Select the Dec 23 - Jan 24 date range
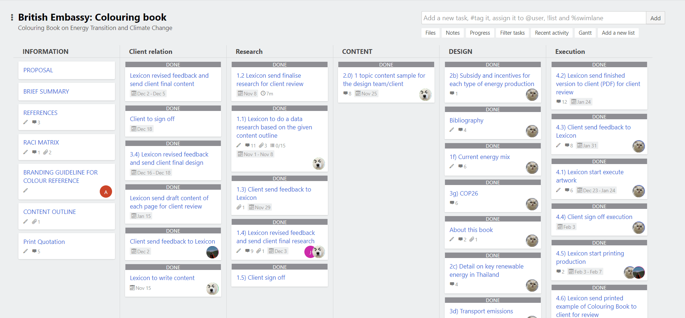The image size is (685, 318). [596, 190]
